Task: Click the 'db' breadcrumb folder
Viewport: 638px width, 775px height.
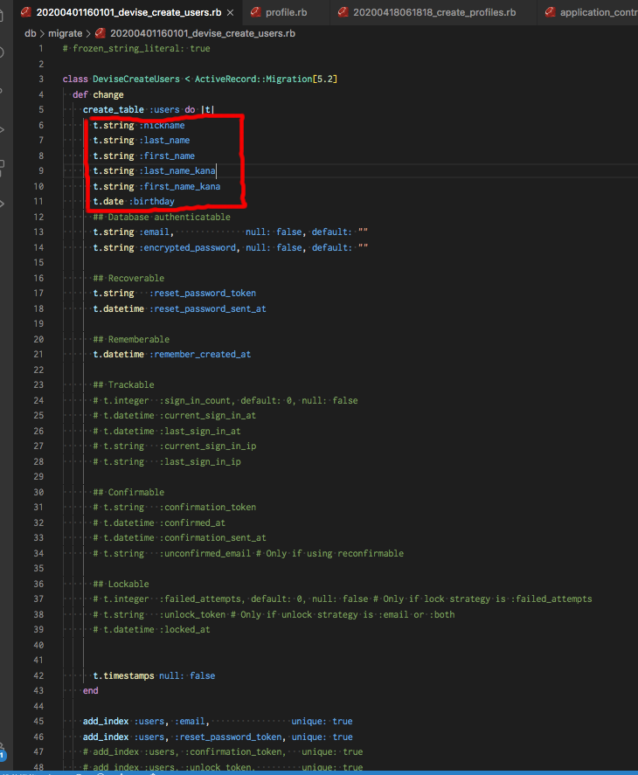Action: coord(31,33)
